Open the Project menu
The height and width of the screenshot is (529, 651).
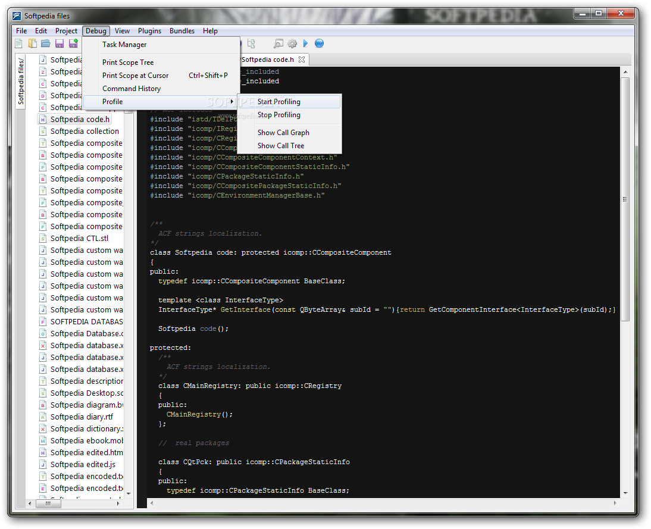coord(66,31)
